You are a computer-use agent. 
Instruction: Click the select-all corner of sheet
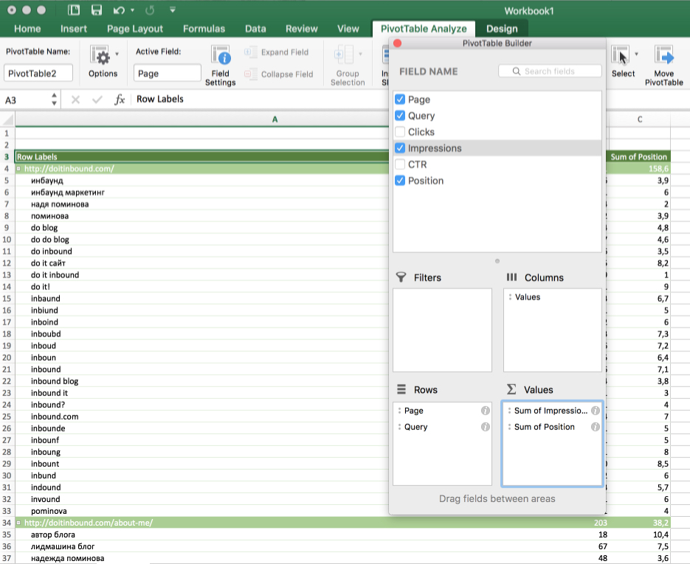7,119
